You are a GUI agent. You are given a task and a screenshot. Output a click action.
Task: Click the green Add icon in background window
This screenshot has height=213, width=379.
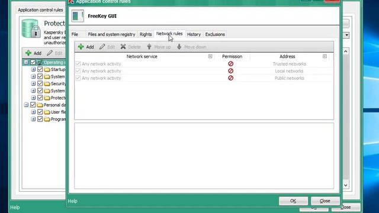click(x=28, y=53)
